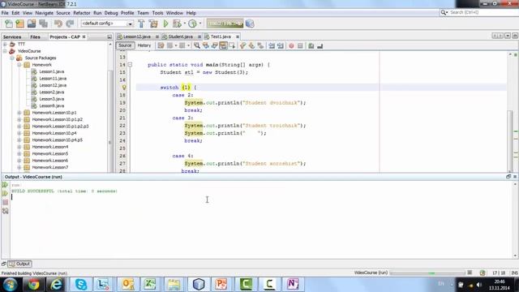Toggle Rectangular Selection in editor toolbar

click(232, 45)
